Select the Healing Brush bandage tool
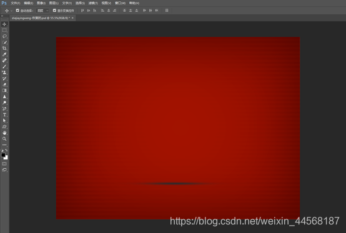The height and width of the screenshot is (233, 346). click(x=4, y=60)
